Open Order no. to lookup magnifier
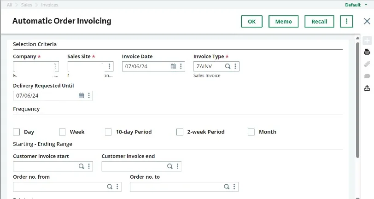 [x=227, y=187]
